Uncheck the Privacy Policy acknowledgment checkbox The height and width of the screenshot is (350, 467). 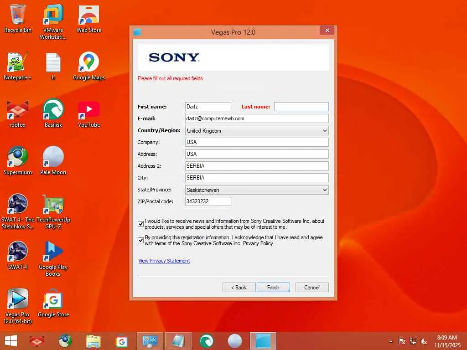point(141,240)
